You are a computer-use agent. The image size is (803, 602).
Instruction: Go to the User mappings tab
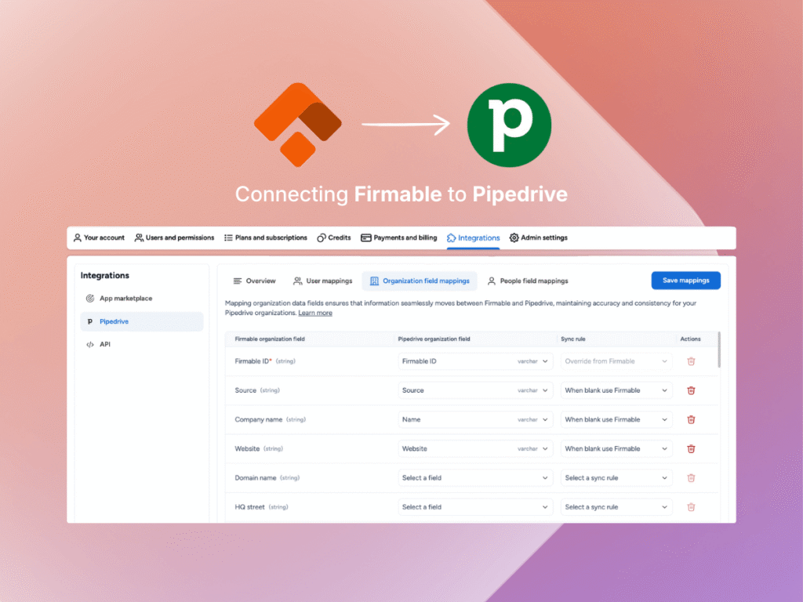point(322,281)
